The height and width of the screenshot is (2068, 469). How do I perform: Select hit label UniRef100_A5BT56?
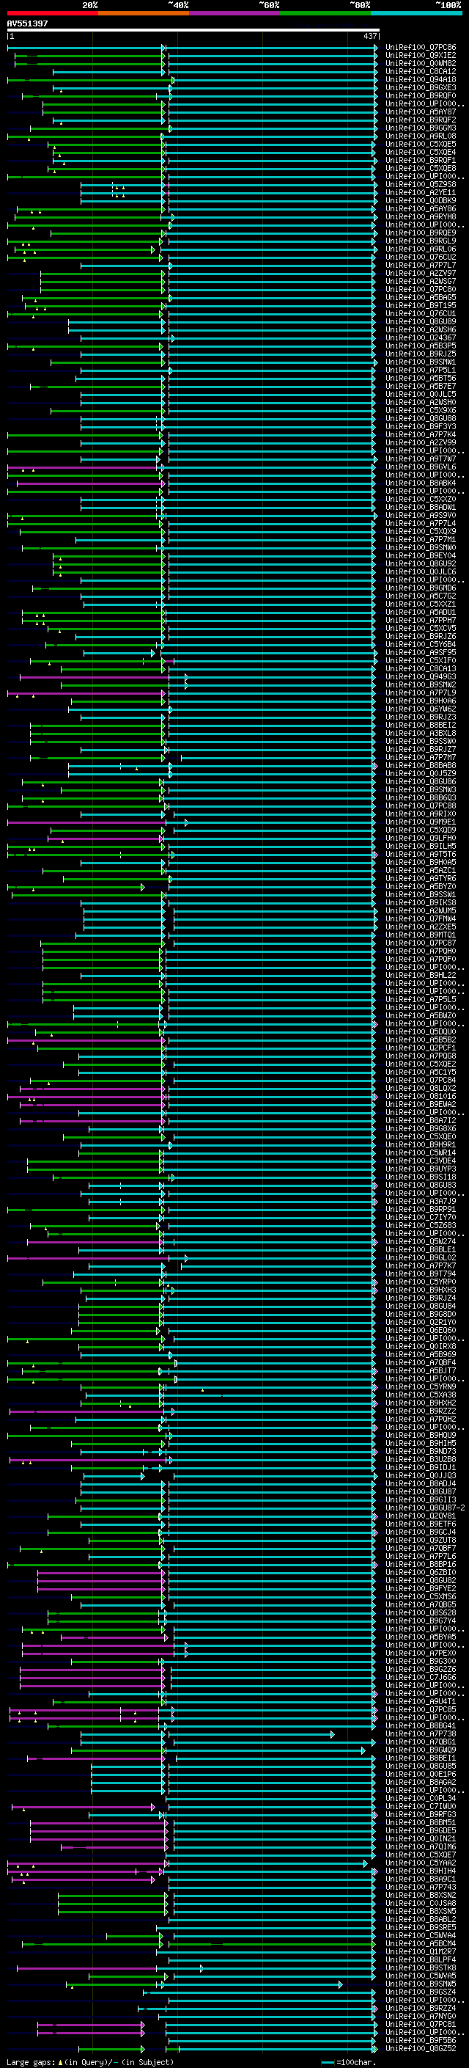pyautogui.click(x=421, y=378)
